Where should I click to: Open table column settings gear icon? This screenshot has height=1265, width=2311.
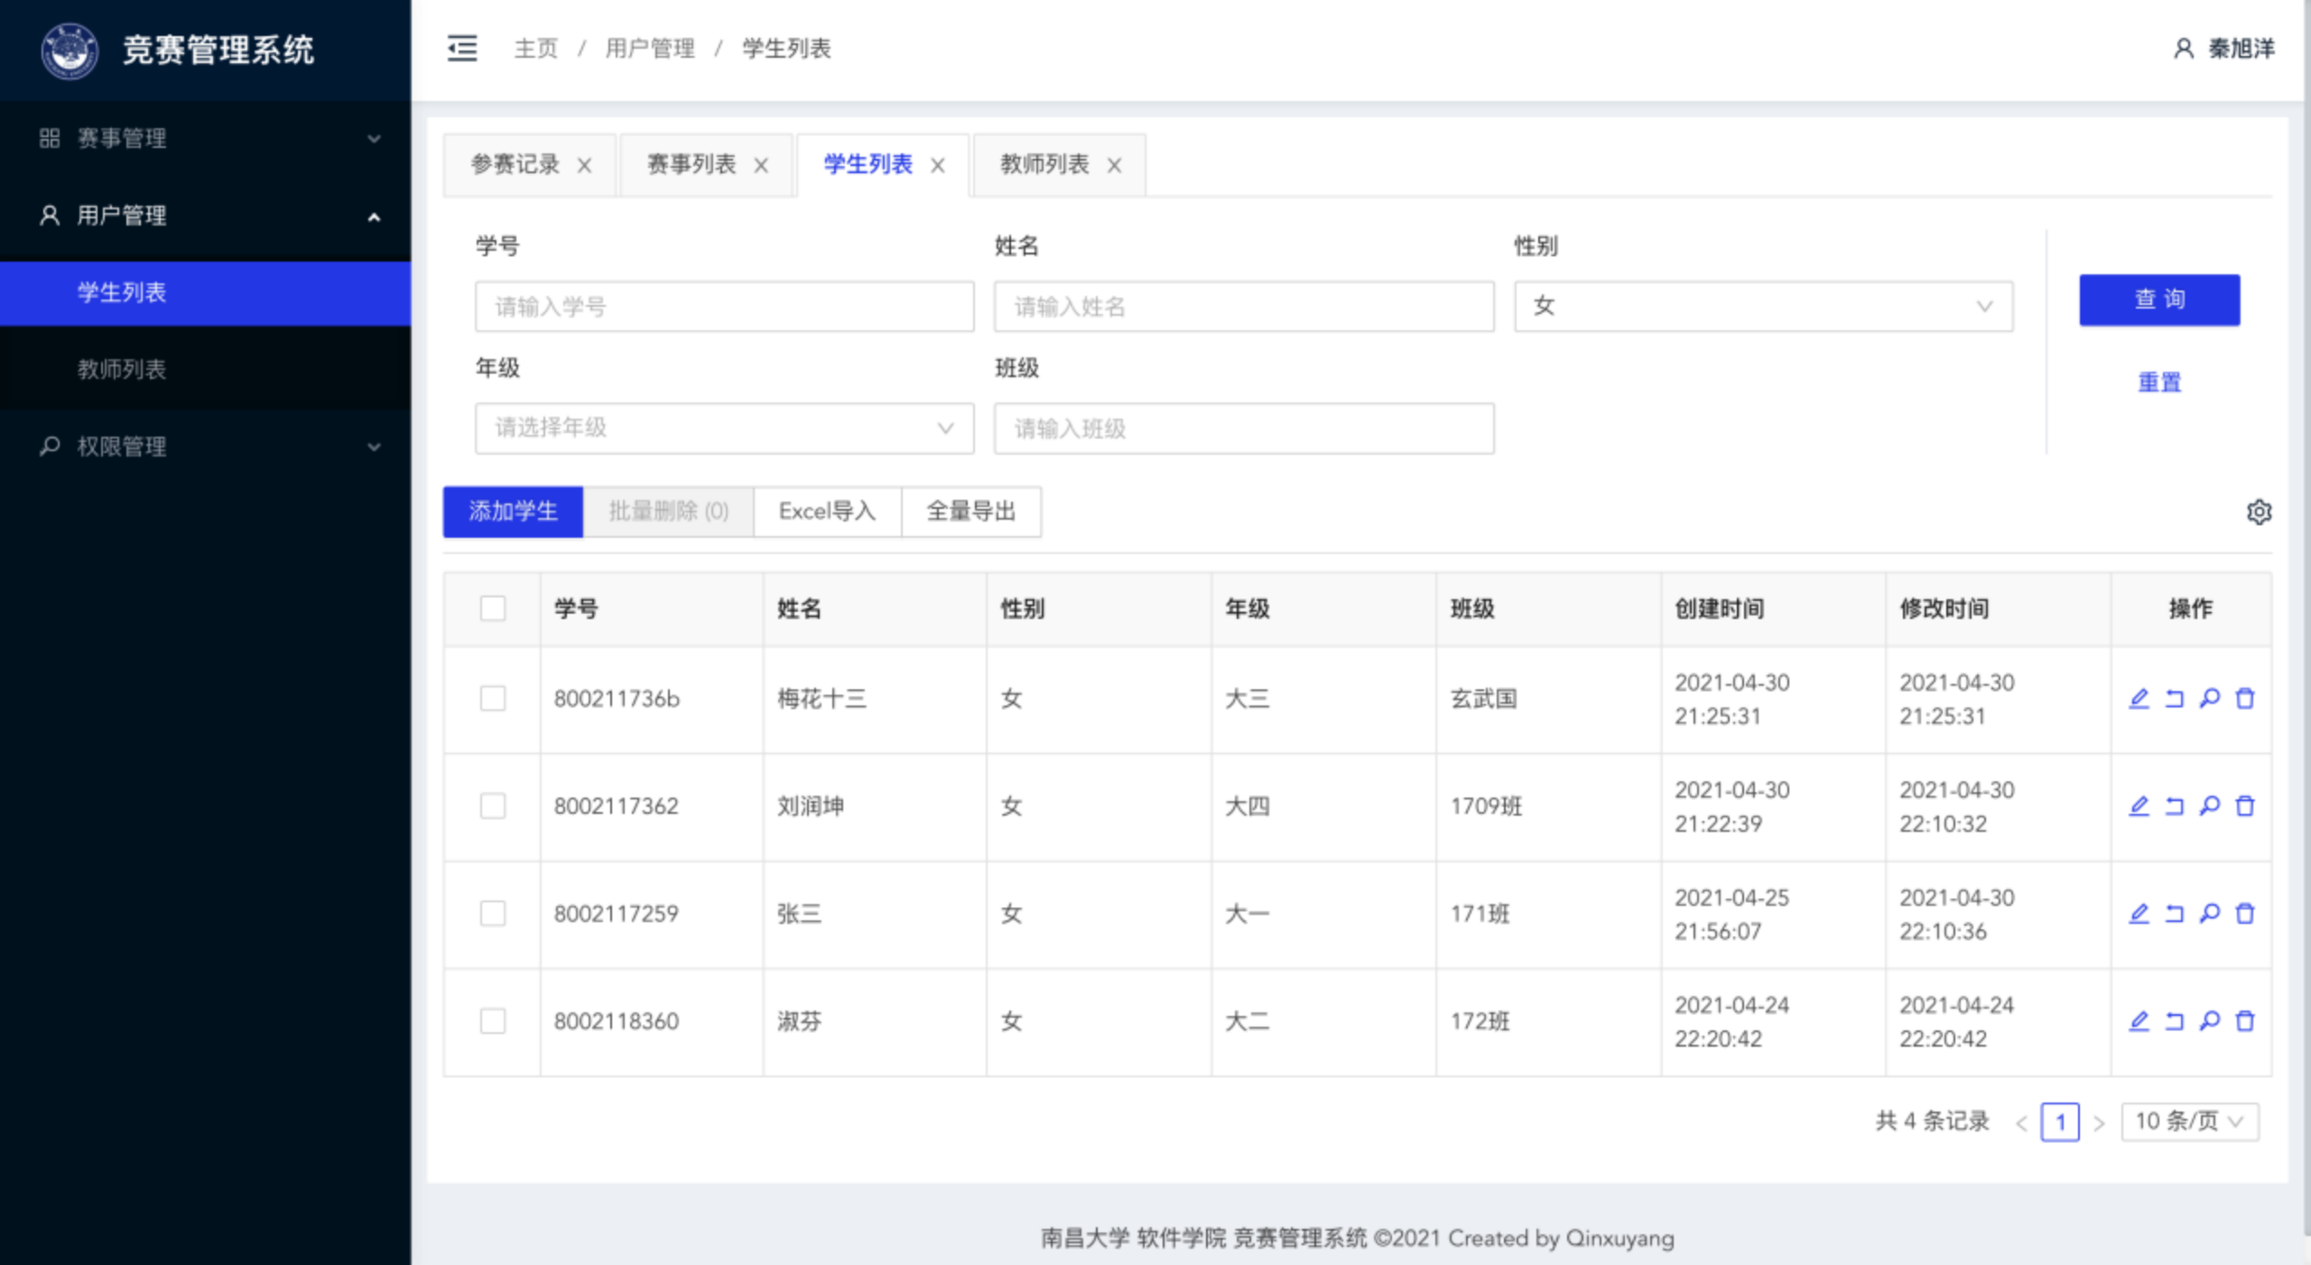[x=2259, y=512]
